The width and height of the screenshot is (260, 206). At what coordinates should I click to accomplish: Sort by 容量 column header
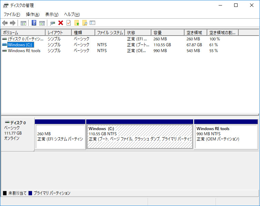[168, 32]
